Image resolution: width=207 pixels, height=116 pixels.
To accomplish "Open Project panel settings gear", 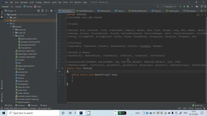I will 51,11.
